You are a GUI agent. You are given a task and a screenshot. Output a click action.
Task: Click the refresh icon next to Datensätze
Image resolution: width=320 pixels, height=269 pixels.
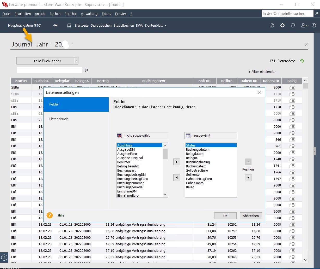point(302,61)
